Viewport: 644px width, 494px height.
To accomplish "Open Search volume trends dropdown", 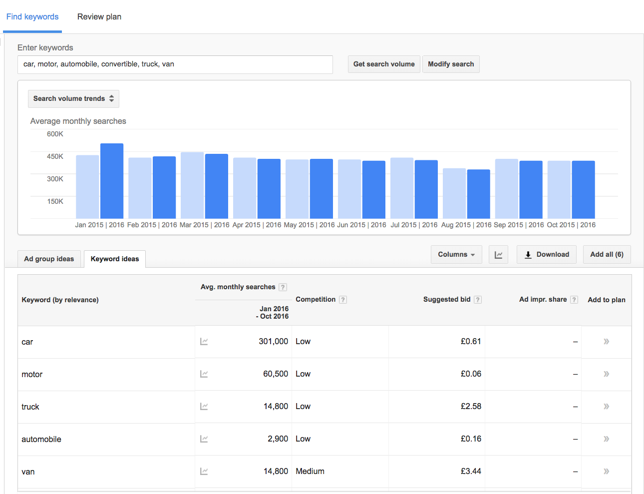I will click(x=73, y=99).
